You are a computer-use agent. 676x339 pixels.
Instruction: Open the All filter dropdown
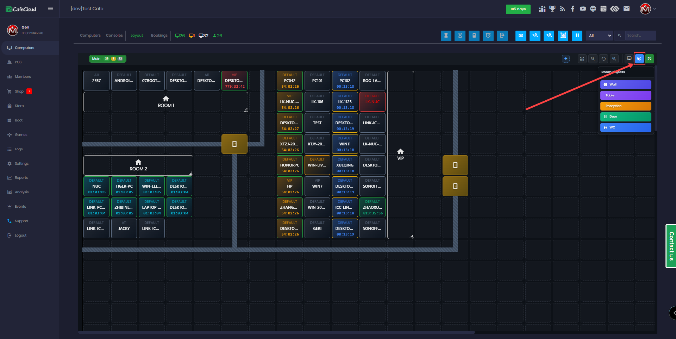click(600, 36)
